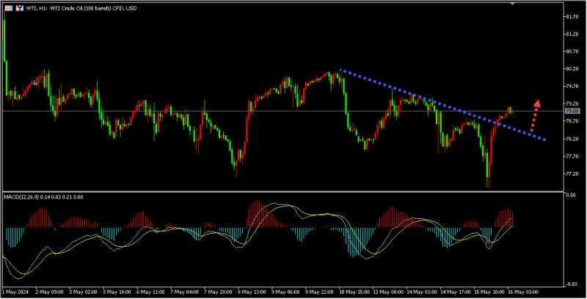Viewport: 587px width, 299px height.
Task: Click the horizontal bid price line
Action: coord(283,111)
